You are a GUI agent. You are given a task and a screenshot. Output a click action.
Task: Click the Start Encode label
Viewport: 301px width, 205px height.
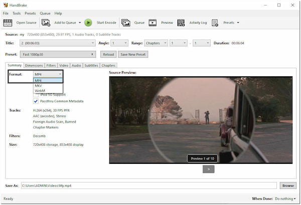(x=106, y=23)
